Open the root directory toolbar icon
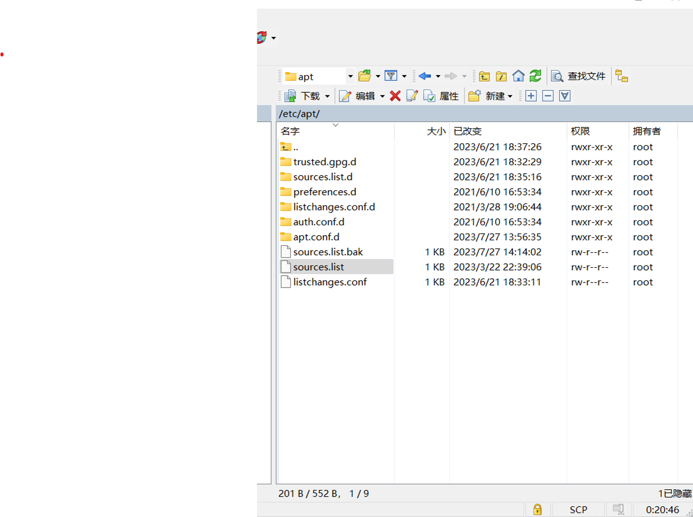The image size is (693, 517). [501, 77]
